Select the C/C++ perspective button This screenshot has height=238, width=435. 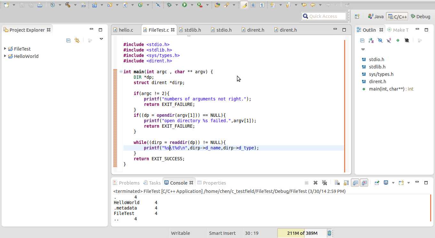[398, 16]
